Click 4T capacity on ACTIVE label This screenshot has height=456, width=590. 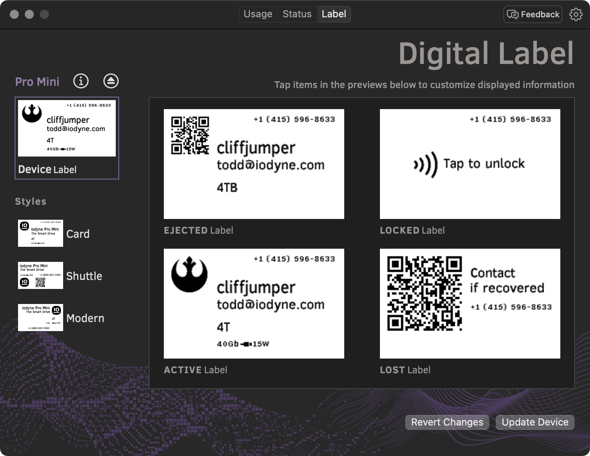click(224, 327)
